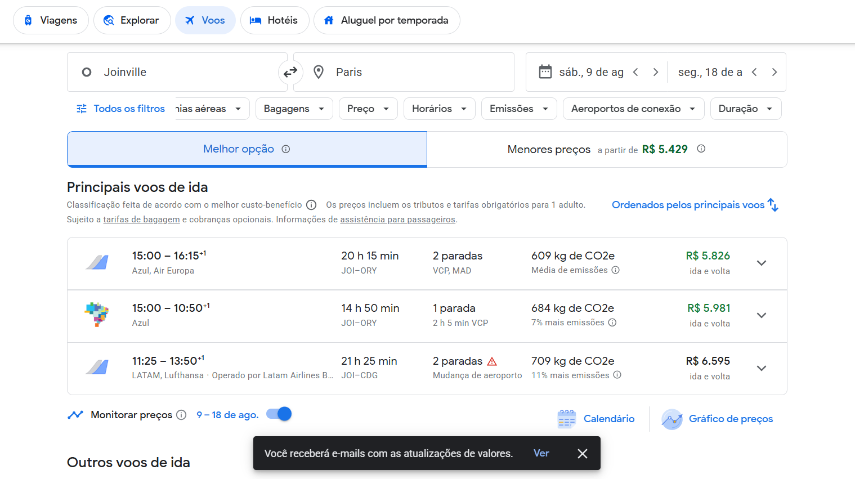855x479 pixels.
Task: Open the Preço filter dropdown
Action: [368, 109]
